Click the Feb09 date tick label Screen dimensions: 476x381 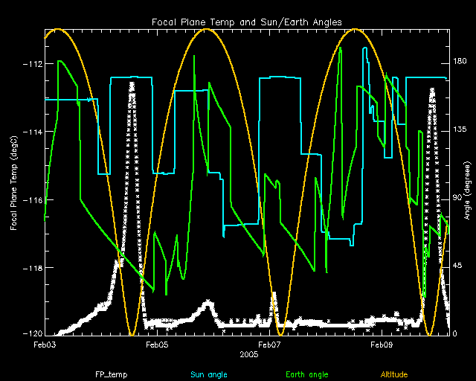(381, 345)
